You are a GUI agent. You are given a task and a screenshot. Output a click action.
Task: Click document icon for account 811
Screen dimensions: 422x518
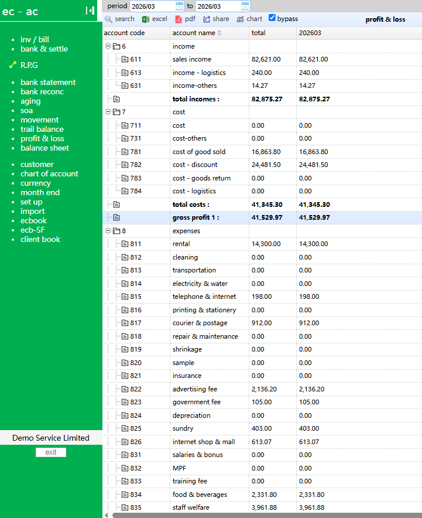coord(125,244)
